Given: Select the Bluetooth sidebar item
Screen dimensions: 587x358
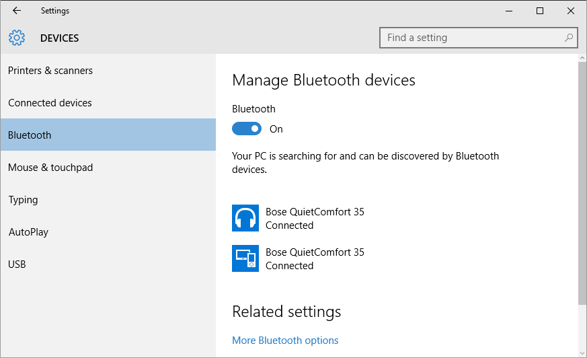Looking at the screenshot, I should point(108,135).
